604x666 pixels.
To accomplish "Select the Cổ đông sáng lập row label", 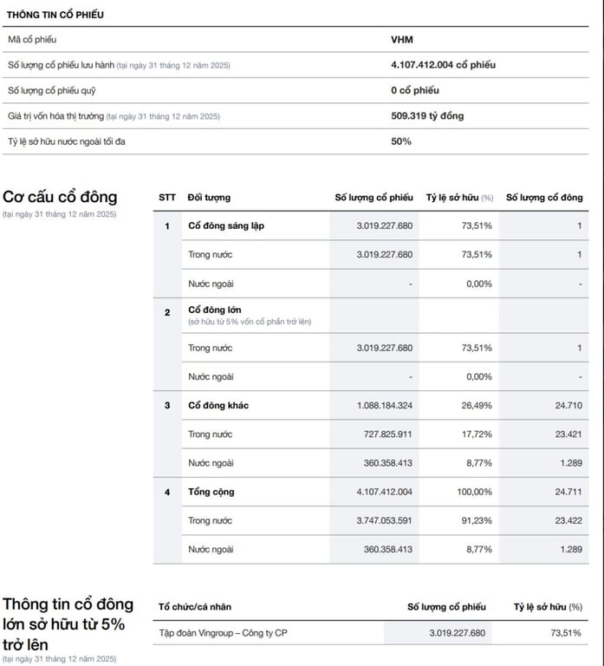I will tap(226, 226).
